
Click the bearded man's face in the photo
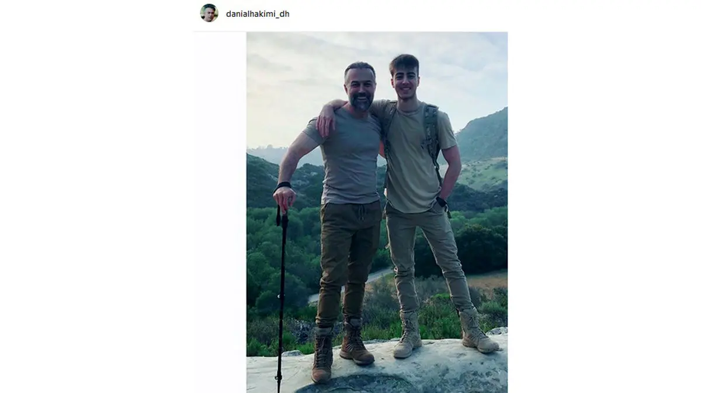(360, 89)
